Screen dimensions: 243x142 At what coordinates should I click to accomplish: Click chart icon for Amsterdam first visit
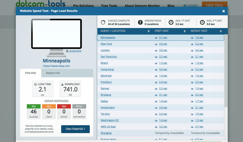click(156, 108)
